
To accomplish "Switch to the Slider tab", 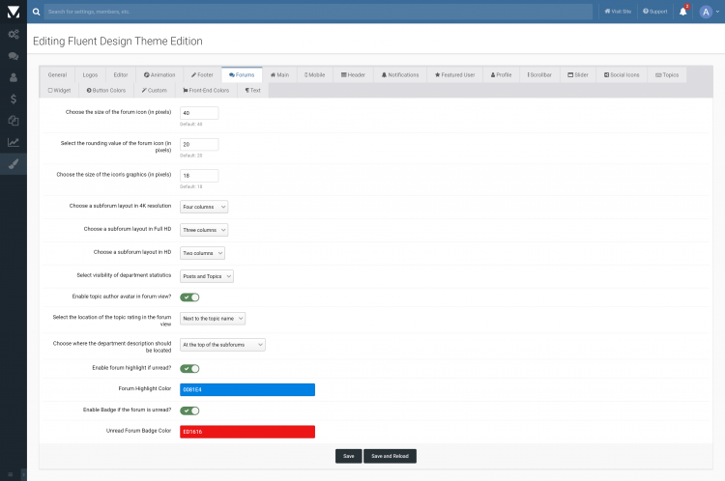I will point(578,74).
